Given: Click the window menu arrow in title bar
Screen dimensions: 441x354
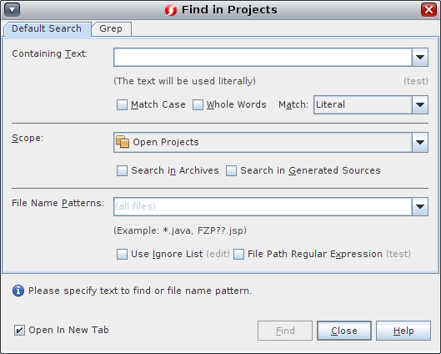Looking at the screenshot, I should [13, 10].
